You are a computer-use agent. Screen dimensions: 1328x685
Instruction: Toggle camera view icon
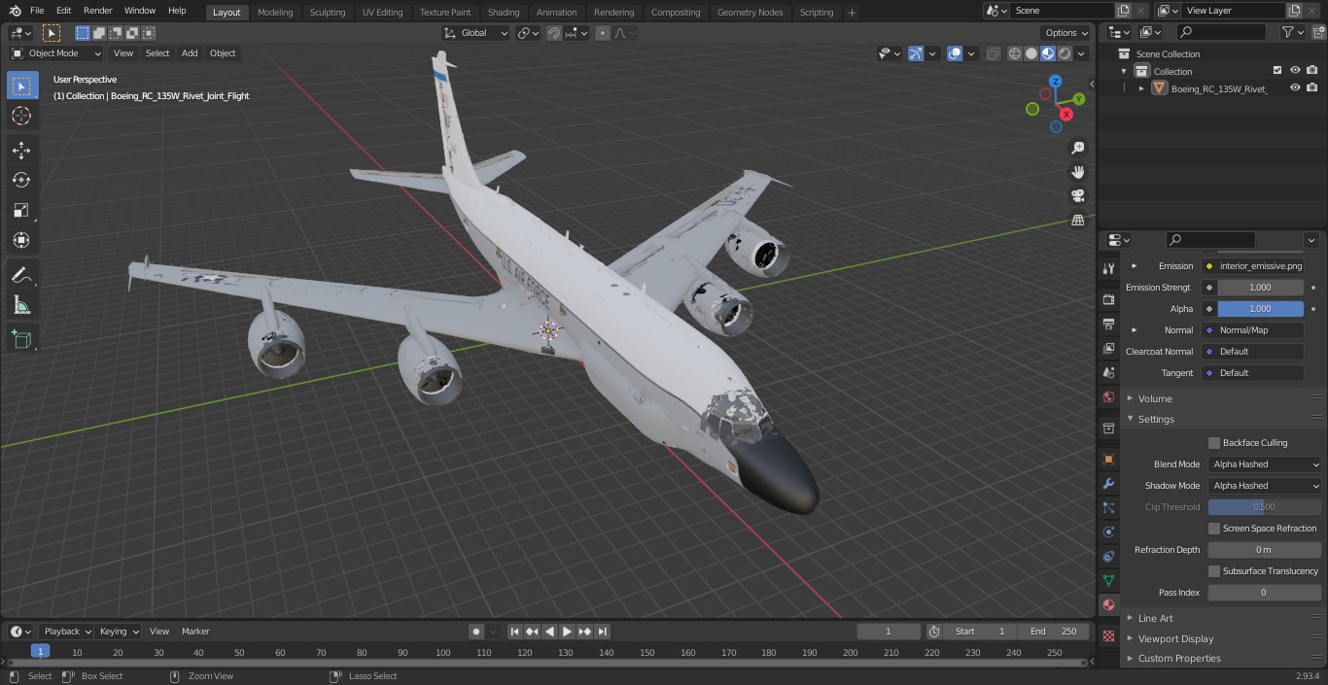1077,196
